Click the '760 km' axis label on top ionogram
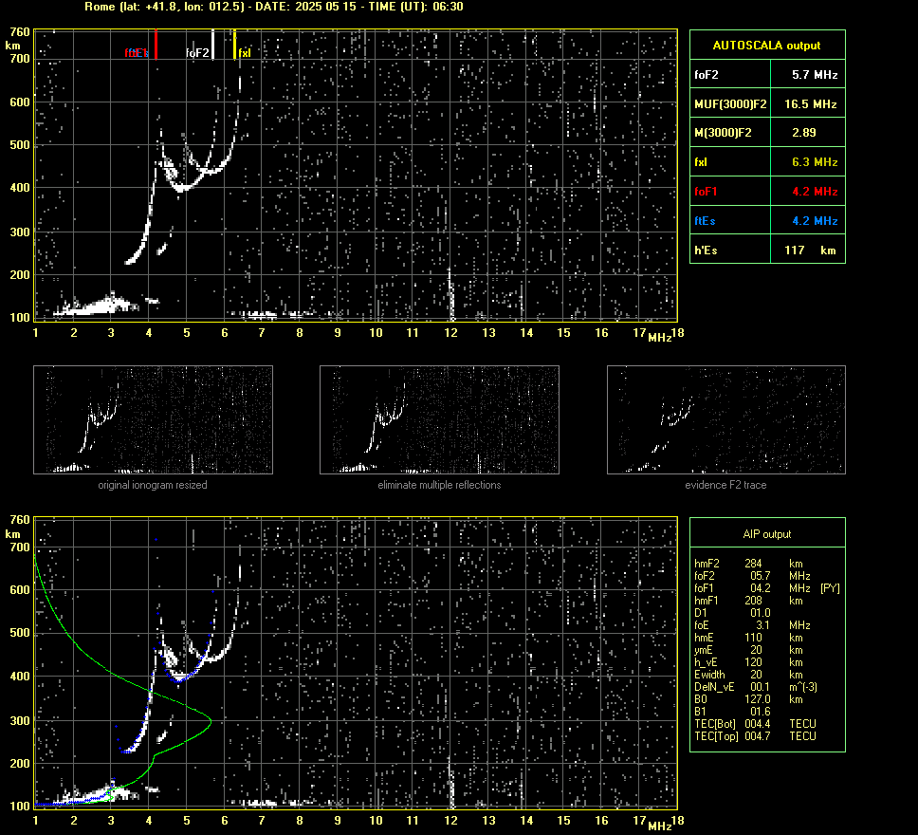Image resolution: width=918 pixels, height=835 pixels. 17,38
